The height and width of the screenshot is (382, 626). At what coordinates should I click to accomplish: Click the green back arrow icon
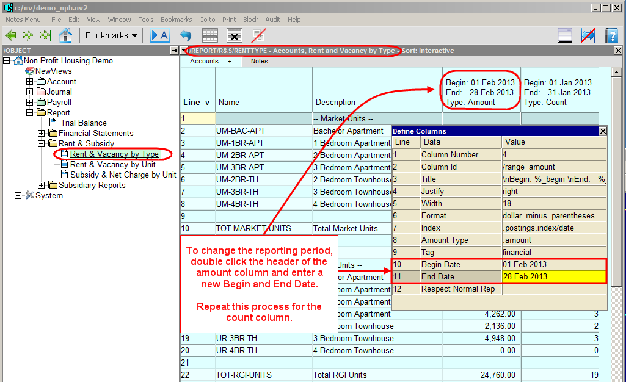(11, 35)
